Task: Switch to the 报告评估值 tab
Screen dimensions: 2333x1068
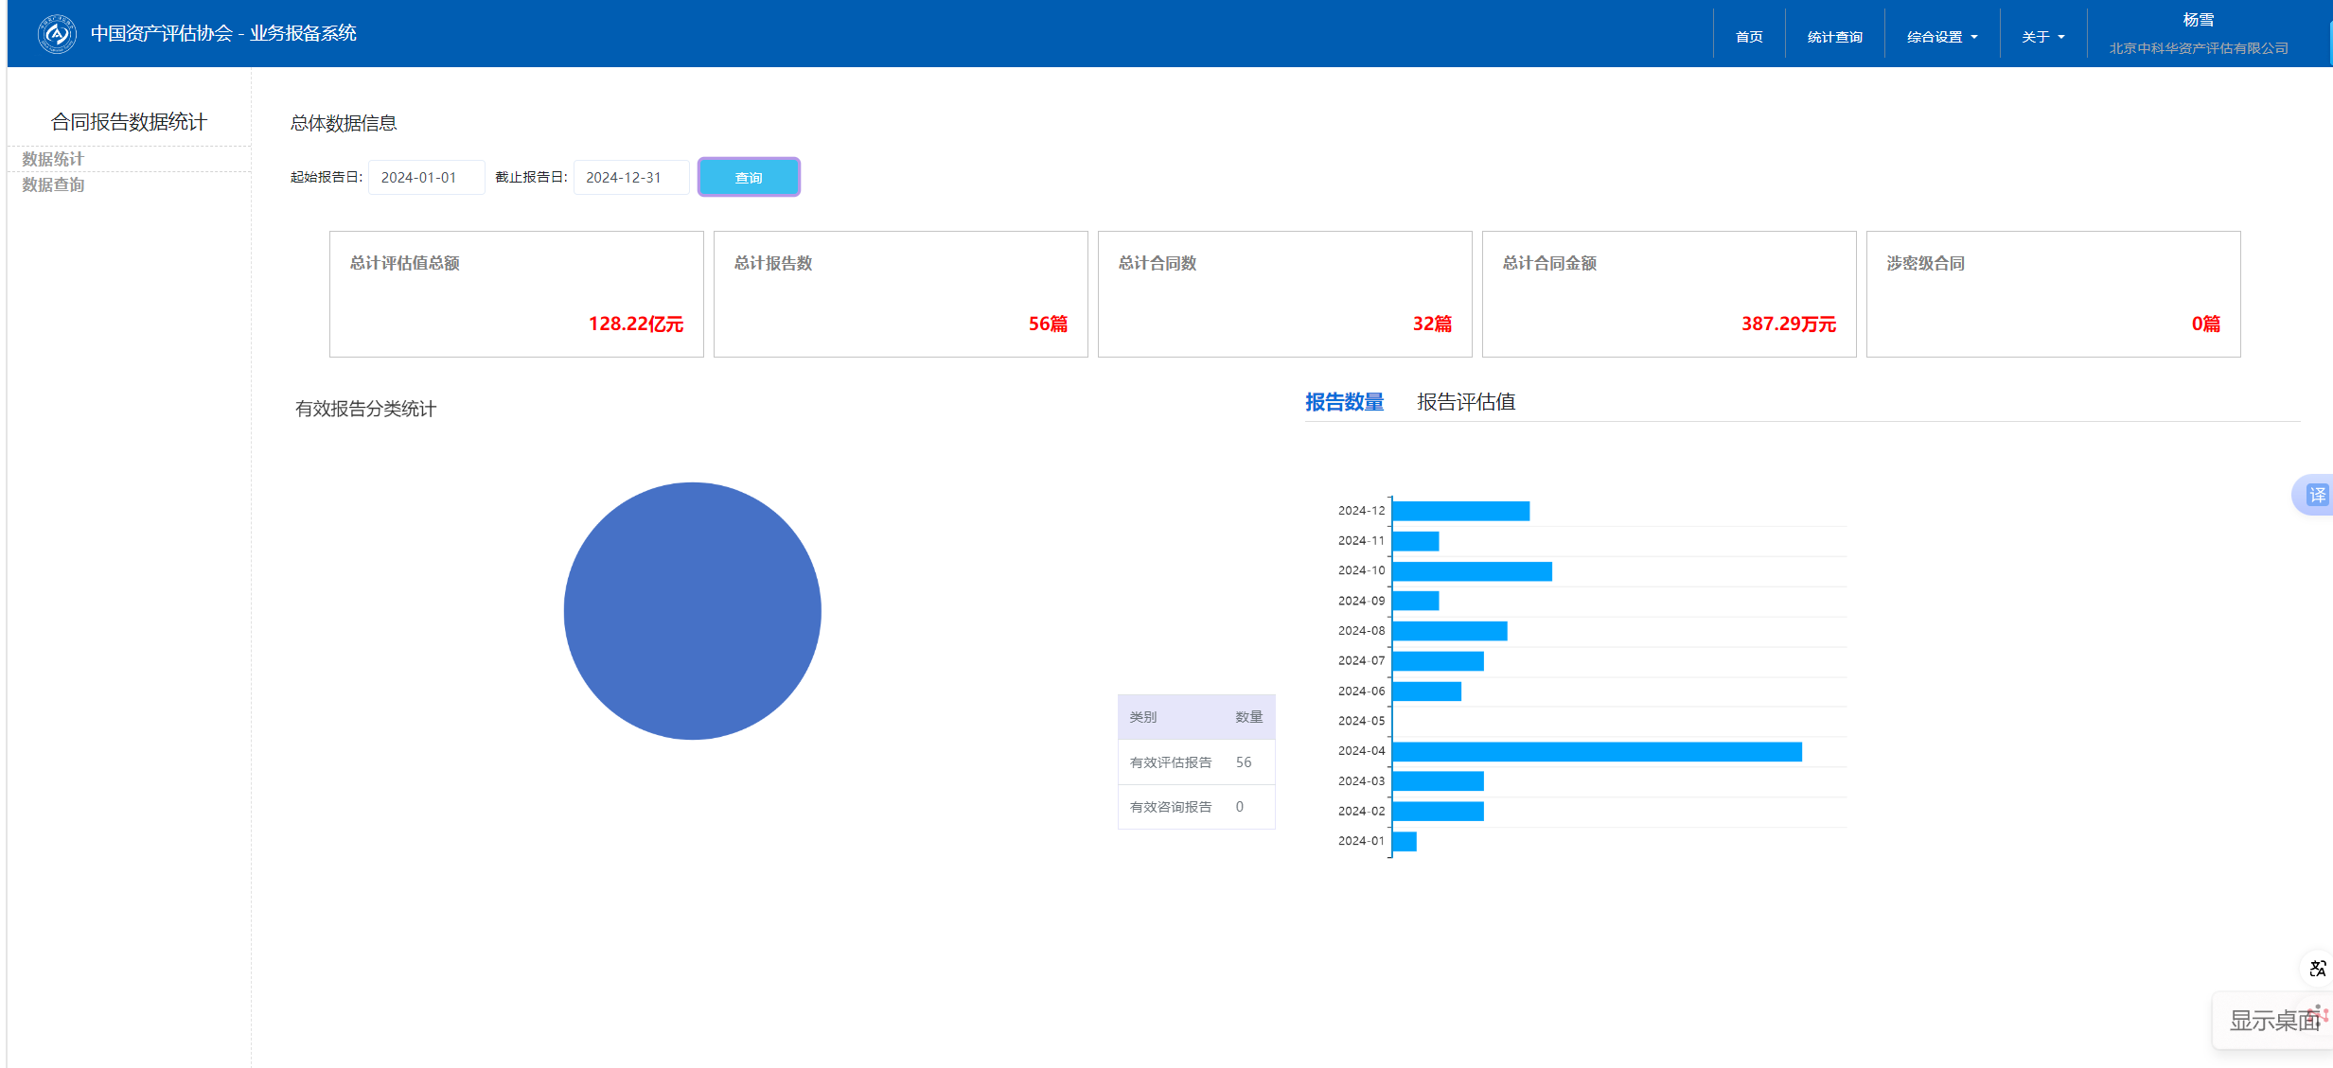Action: [x=1465, y=402]
